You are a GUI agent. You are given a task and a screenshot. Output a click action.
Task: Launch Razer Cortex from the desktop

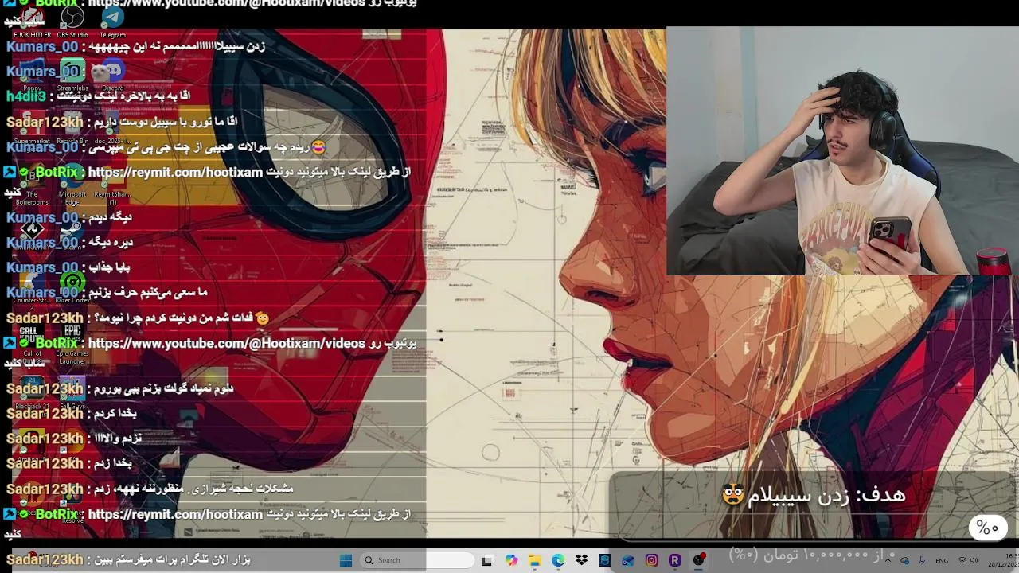(72, 286)
